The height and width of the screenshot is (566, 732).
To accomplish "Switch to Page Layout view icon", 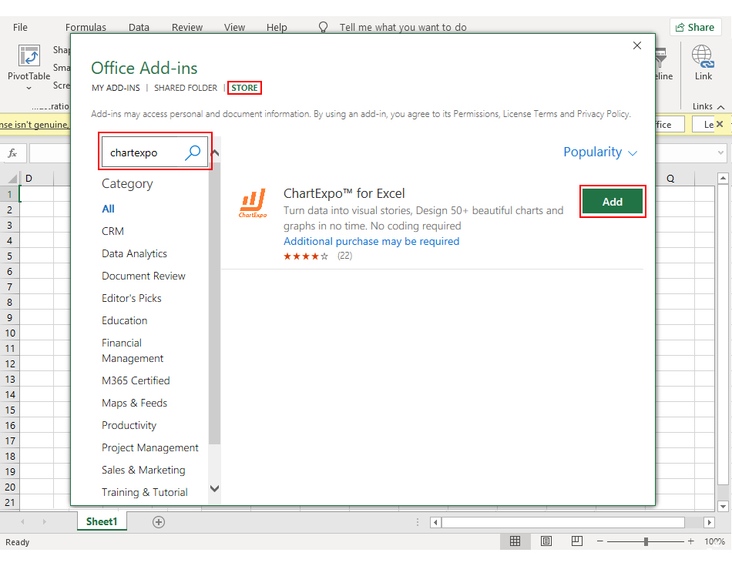I will point(546,541).
